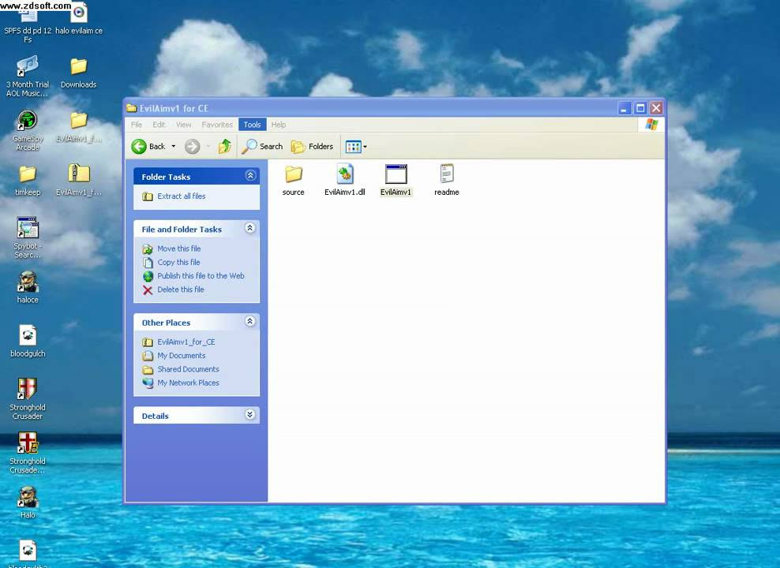Click Move this file link
The image size is (780, 568).
(x=179, y=248)
